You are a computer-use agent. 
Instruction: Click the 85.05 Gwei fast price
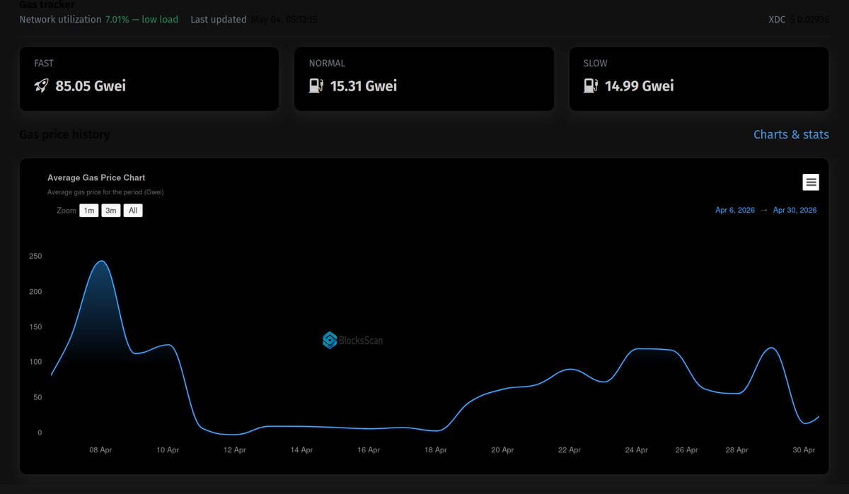91,86
